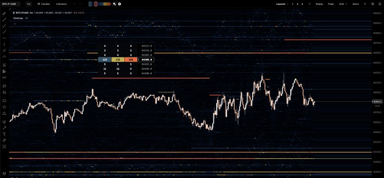The image size is (384, 178).
Task: Select the arc curve tool
Action: pos(4,57)
